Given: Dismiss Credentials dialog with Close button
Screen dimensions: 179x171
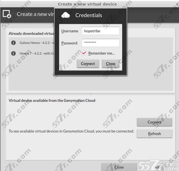Looking at the screenshot, I should (110, 64).
